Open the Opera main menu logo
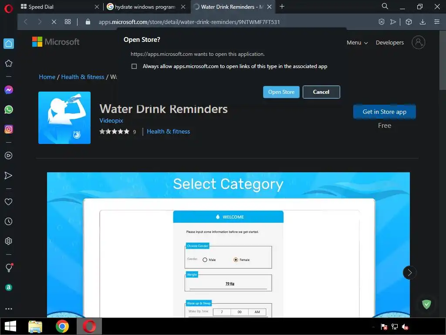Screen dimensions: 446x335 pyautogui.click(x=9, y=9)
